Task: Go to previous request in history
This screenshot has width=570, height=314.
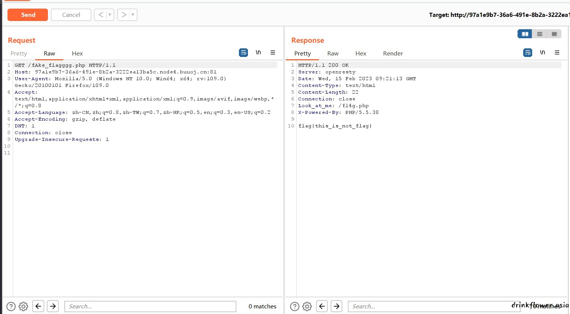Action: point(100,15)
